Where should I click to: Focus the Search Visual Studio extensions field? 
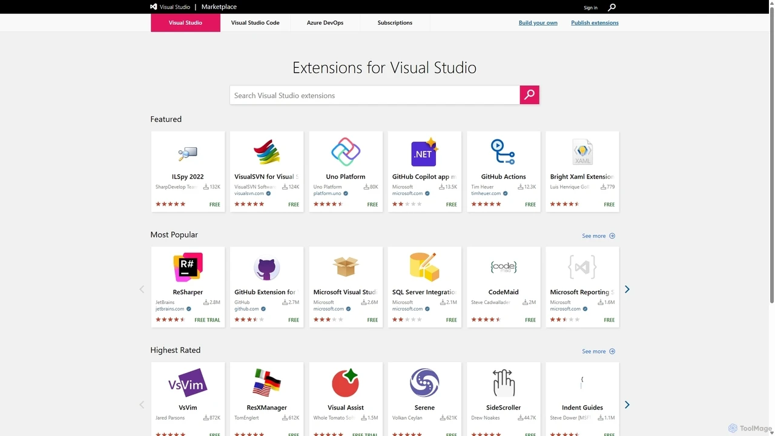click(375, 95)
